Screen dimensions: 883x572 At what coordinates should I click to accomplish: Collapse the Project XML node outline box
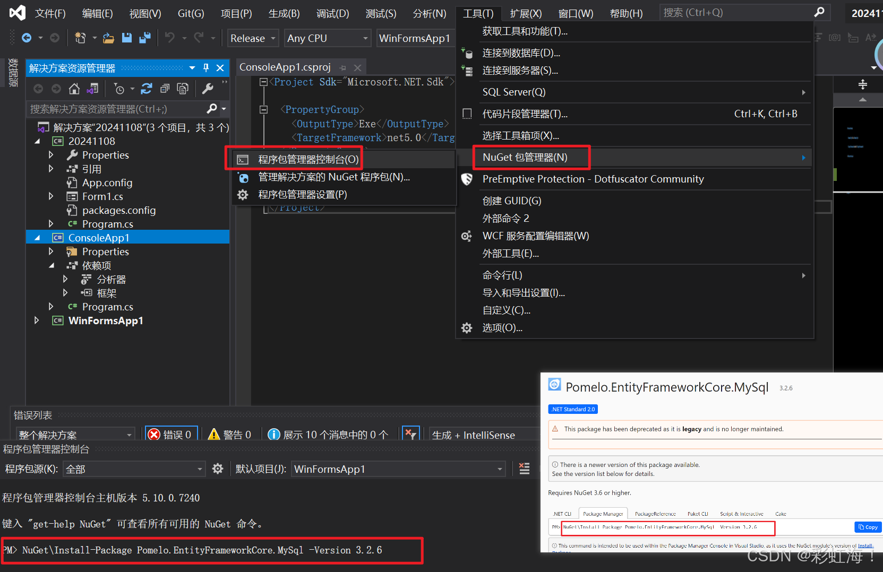(263, 82)
